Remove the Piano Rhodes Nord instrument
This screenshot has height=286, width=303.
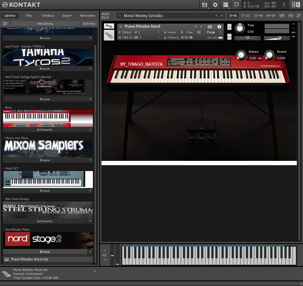pos(293,24)
